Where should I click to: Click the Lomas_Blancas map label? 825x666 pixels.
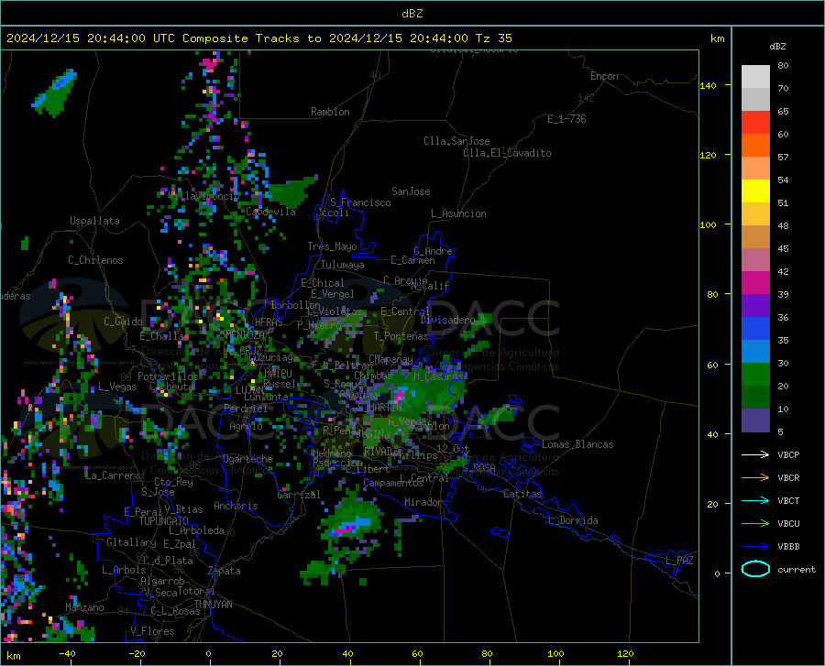[577, 444]
